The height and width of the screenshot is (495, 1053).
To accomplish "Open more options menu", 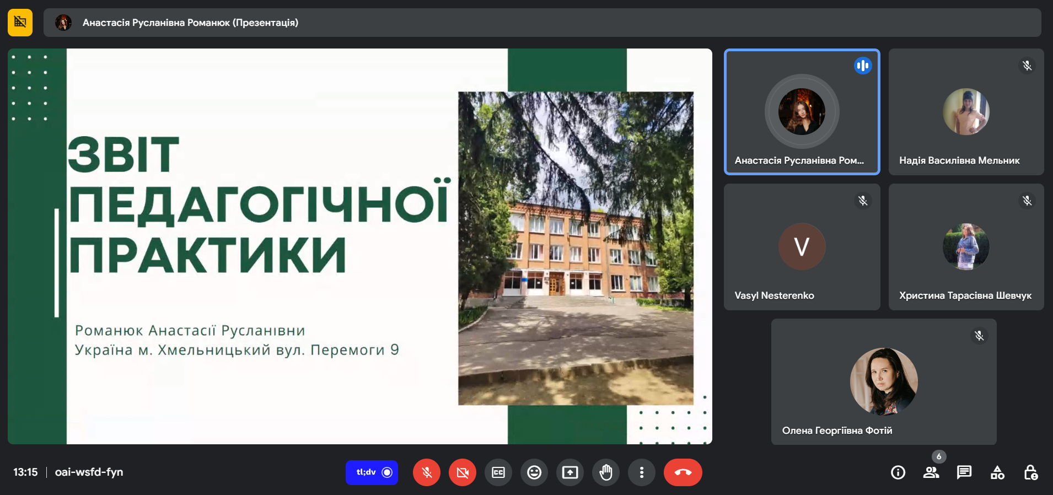I will click(642, 472).
